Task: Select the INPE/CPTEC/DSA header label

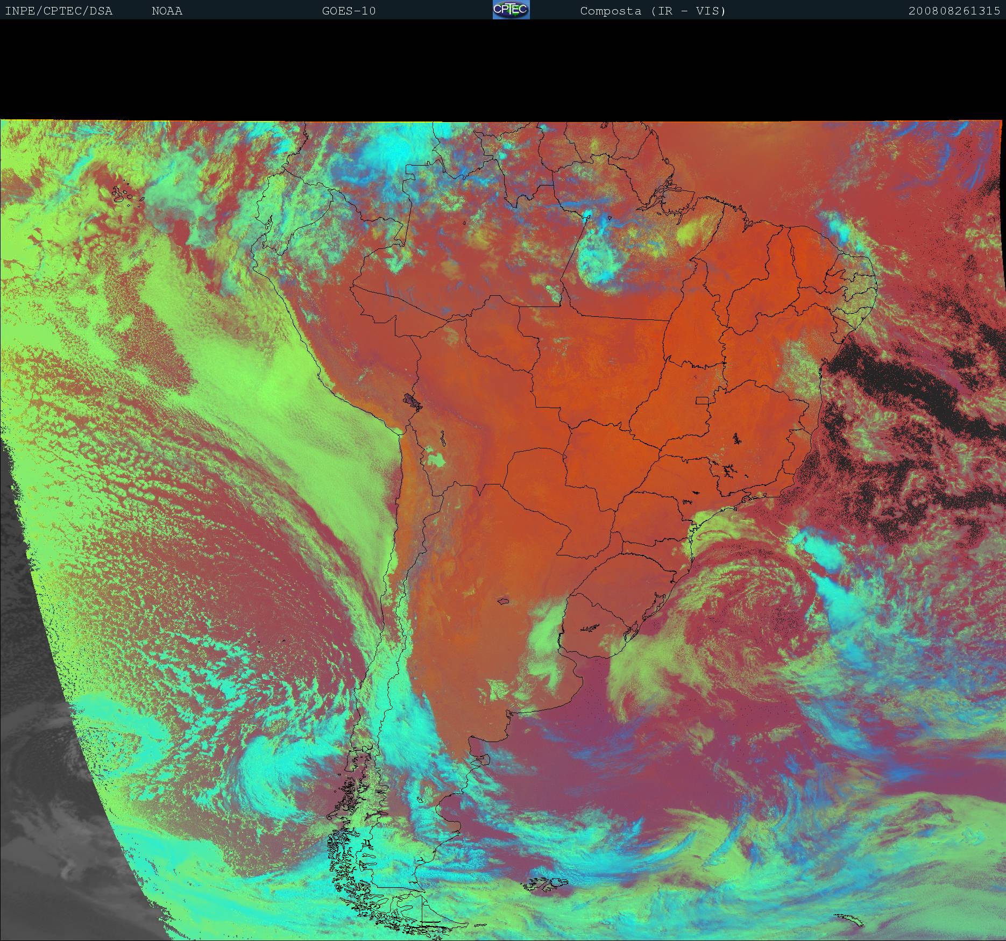Action: (59, 11)
